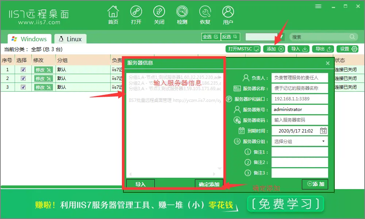Image resolution: width=365 pixels, height=219 pixels.
Task: Click 默认 group cell in row 3
Action: 82,87
